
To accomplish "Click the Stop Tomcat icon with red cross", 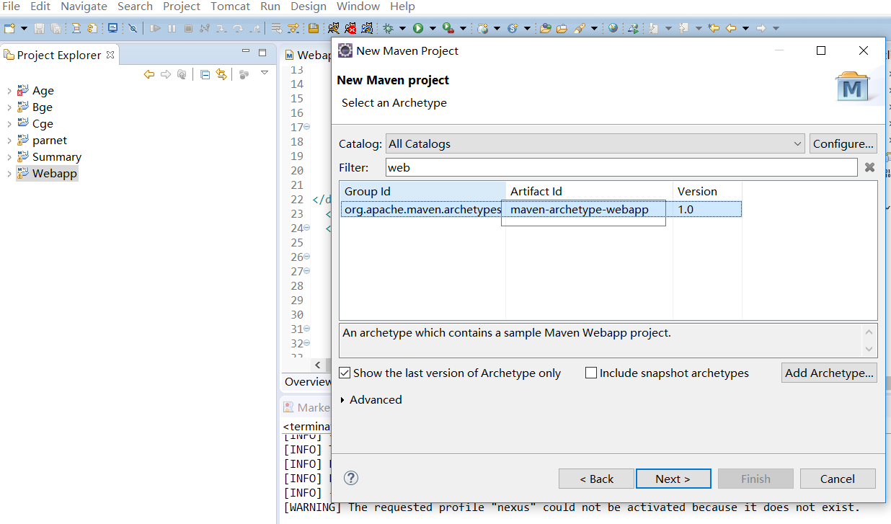I will click(350, 28).
